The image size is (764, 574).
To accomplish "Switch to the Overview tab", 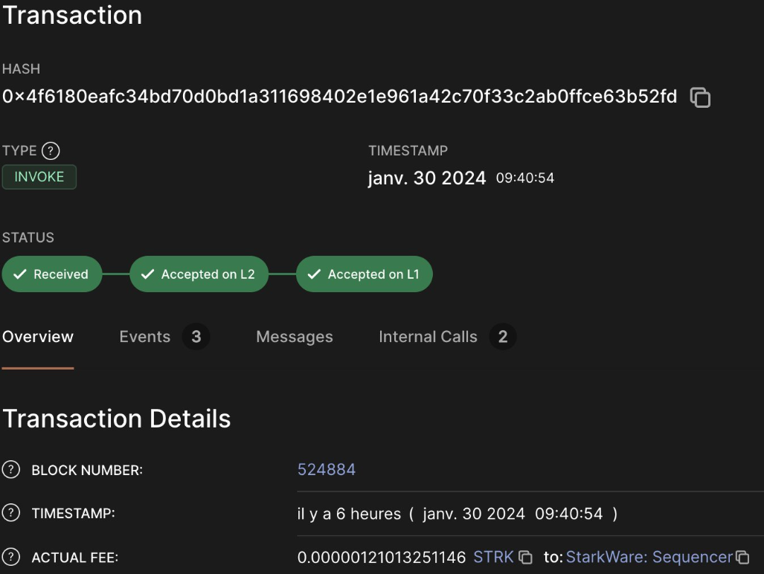I will pyautogui.click(x=38, y=337).
